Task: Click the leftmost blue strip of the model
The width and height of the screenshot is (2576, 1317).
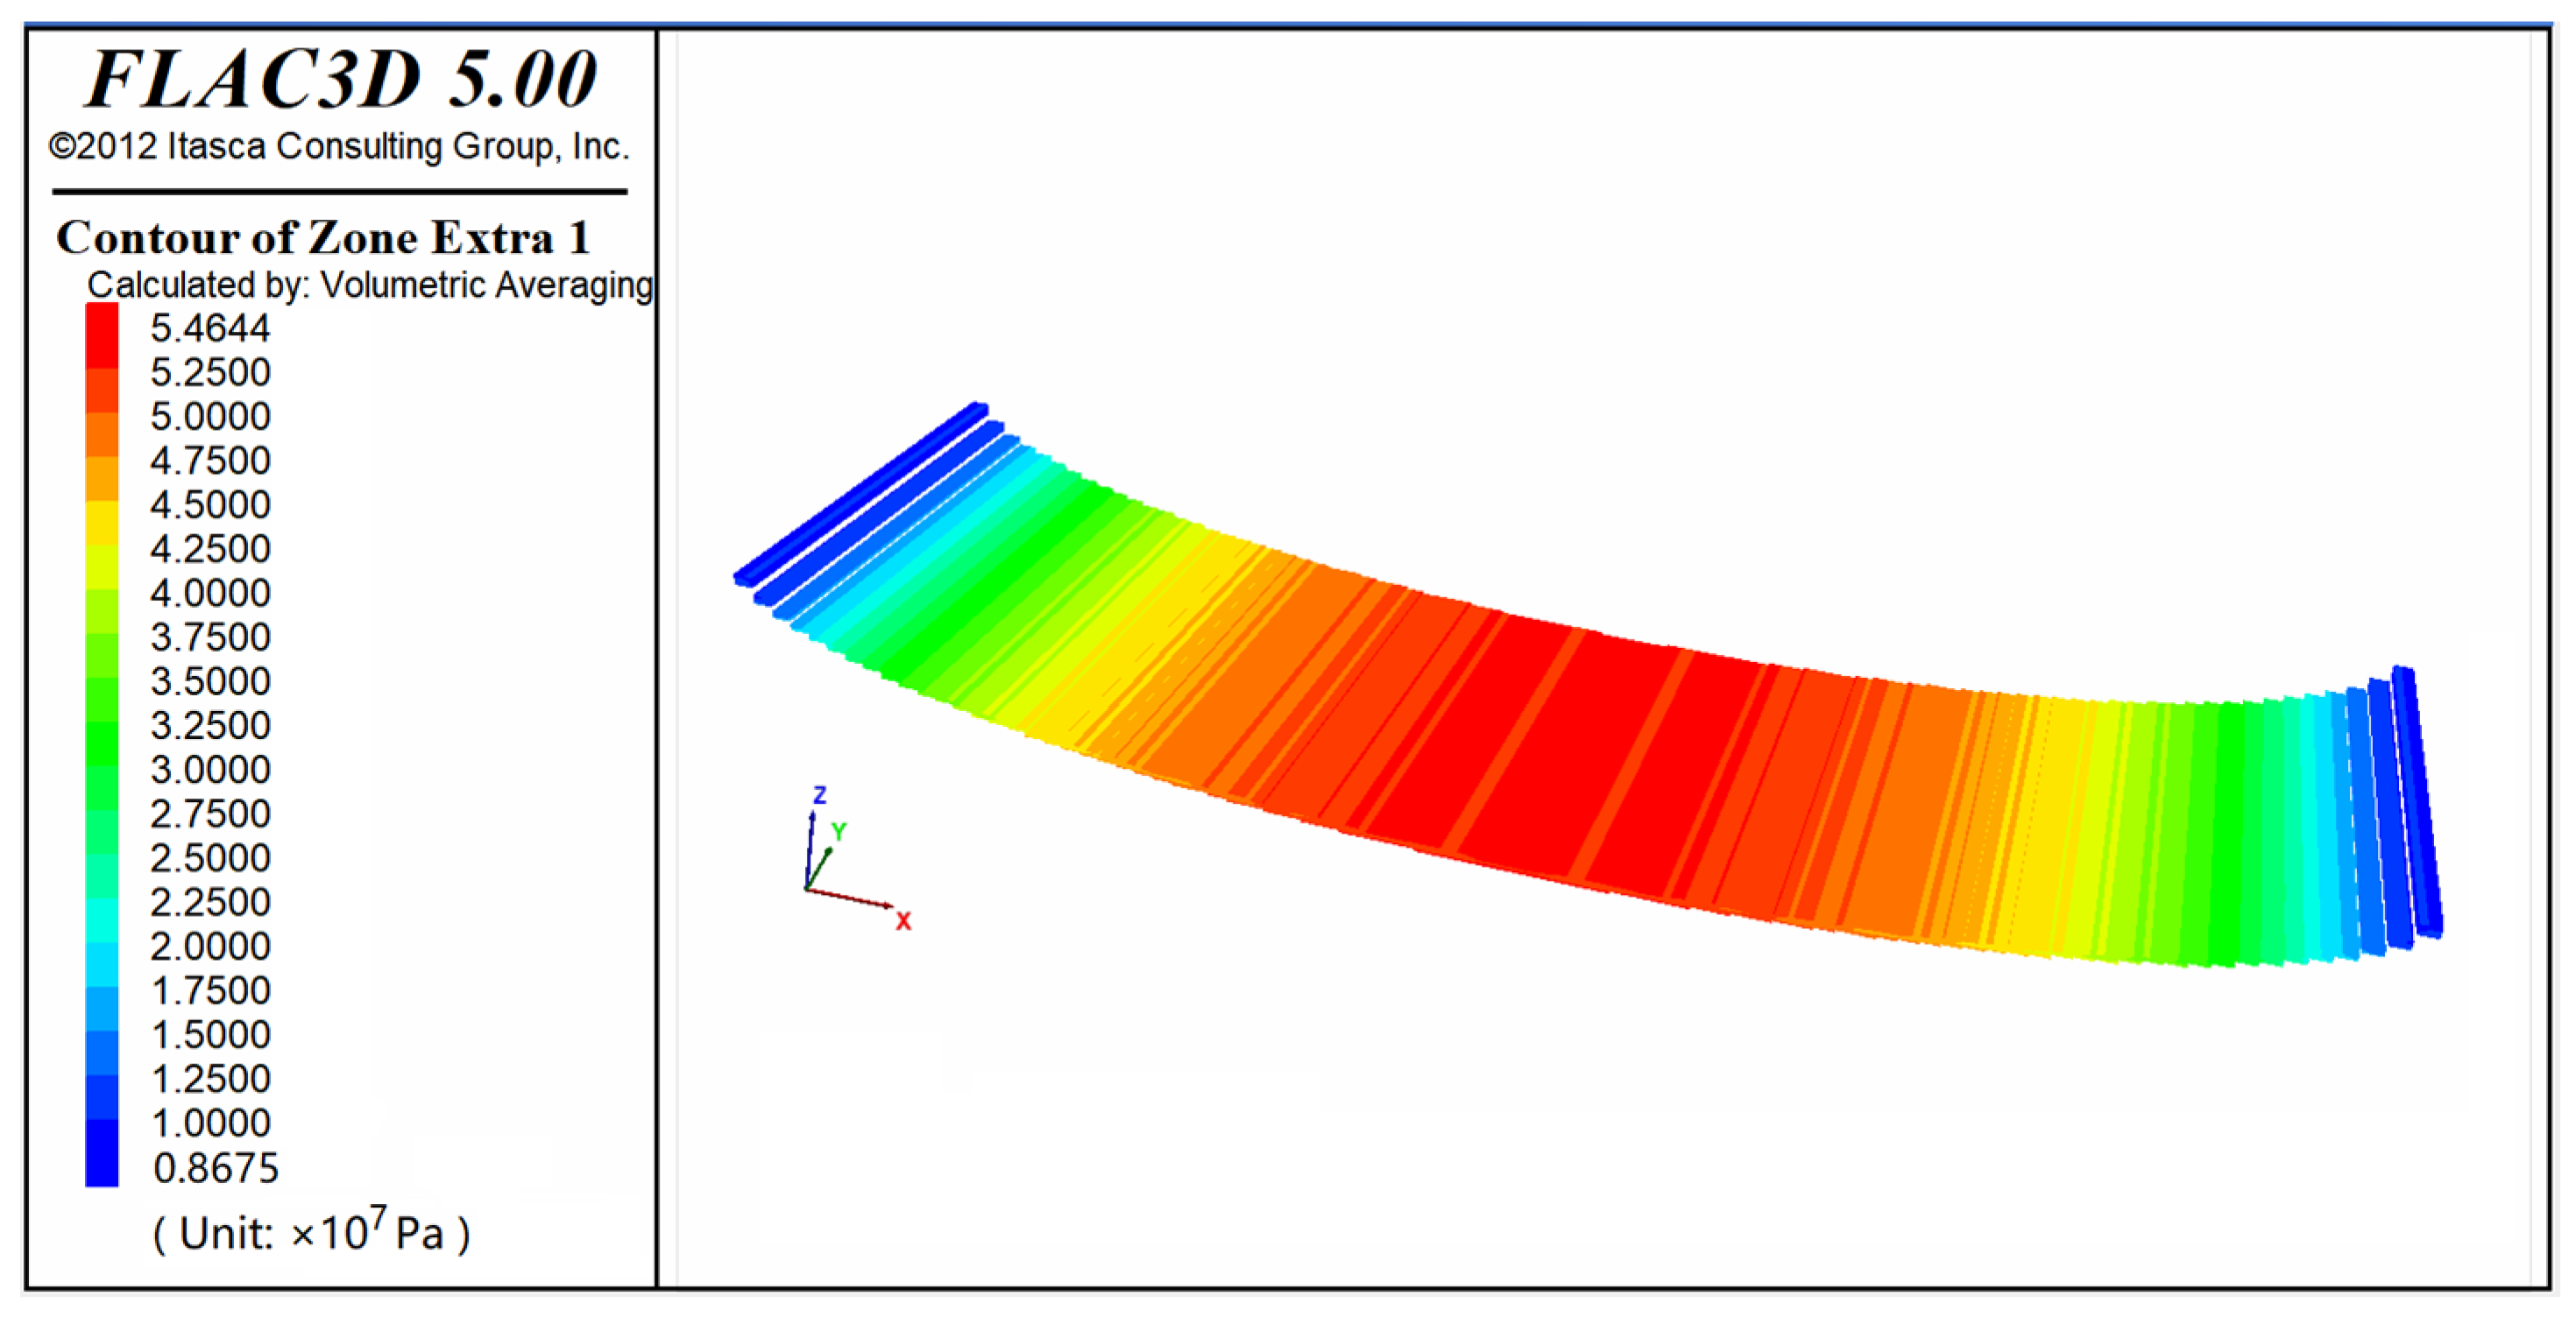Action: [861, 494]
